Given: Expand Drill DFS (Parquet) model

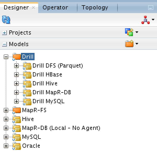Looking at the screenshot, I should click(x=16, y=66).
